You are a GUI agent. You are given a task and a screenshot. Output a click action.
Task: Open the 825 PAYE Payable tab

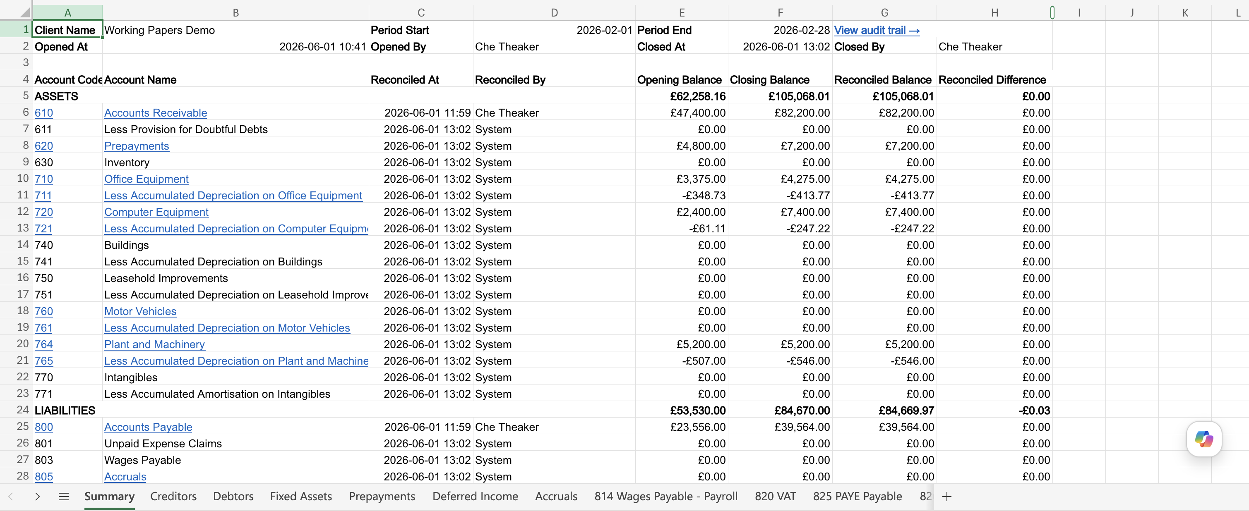pyautogui.click(x=857, y=497)
